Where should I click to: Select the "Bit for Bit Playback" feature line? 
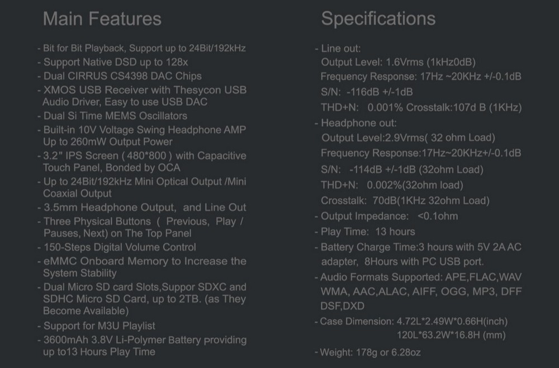point(142,48)
